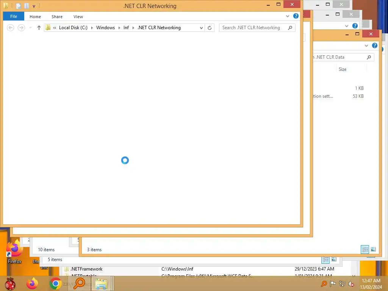Expand the chevron after Local Disk (C:)
The width and height of the screenshot is (388, 291).
point(92,28)
